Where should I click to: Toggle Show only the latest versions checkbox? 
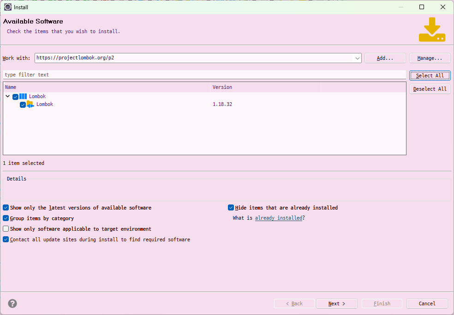tap(6, 208)
